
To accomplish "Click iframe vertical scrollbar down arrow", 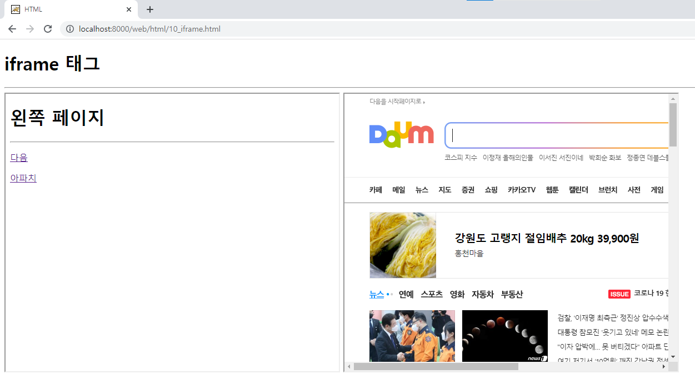I will click(x=673, y=357).
